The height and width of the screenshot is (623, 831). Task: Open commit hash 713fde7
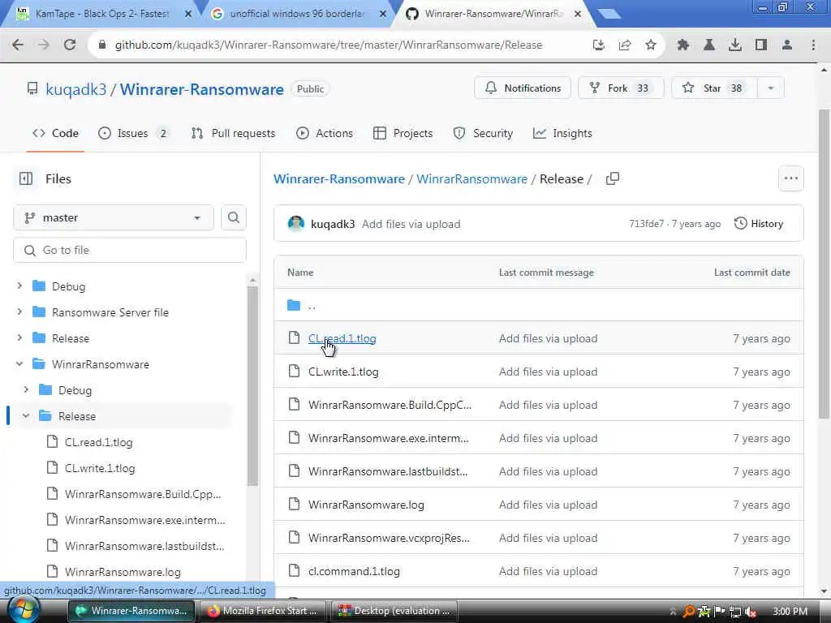646,224
